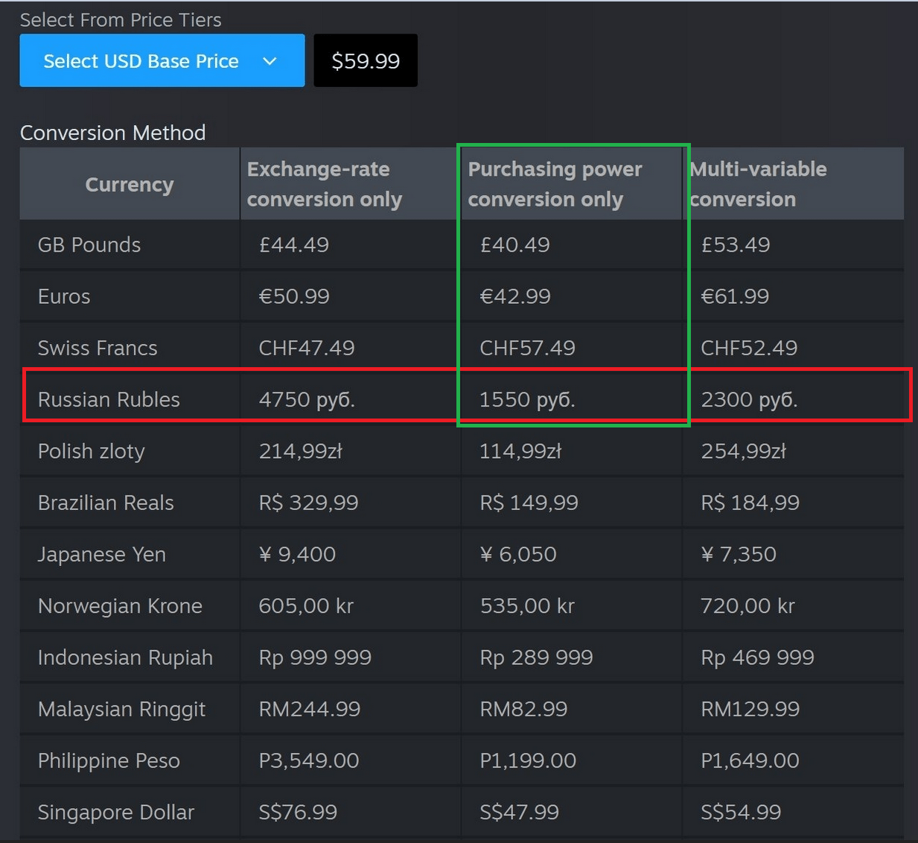Screen dimensions: 918x843
Task: Click the Norwegian Krone 535,00 kr cell
Action: tap(527, 606)
